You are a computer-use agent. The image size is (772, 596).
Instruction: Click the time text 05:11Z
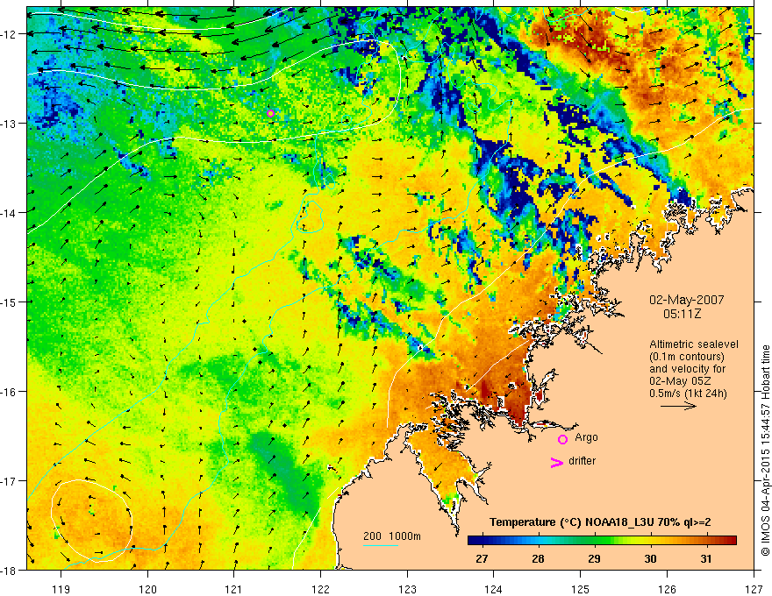[682, 314]
